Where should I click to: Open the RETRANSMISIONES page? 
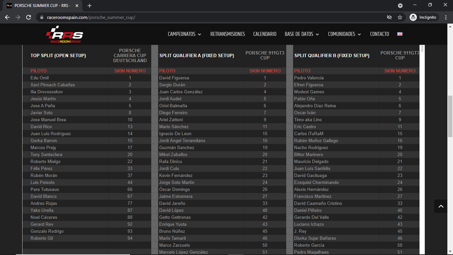[228, 34]
